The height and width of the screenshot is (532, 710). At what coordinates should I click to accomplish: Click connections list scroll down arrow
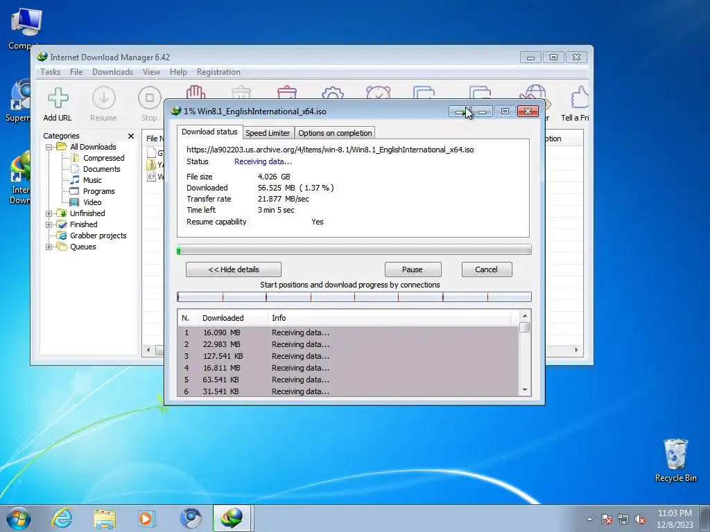coord(525,390)
